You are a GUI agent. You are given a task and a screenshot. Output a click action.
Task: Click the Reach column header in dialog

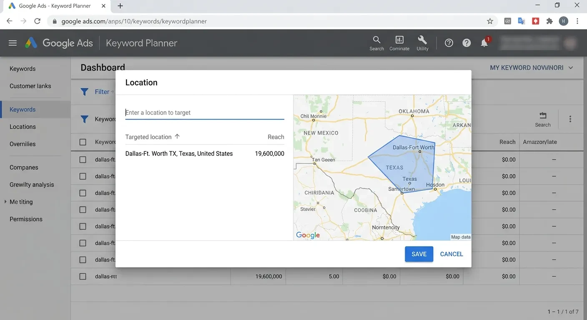(276, 137)
